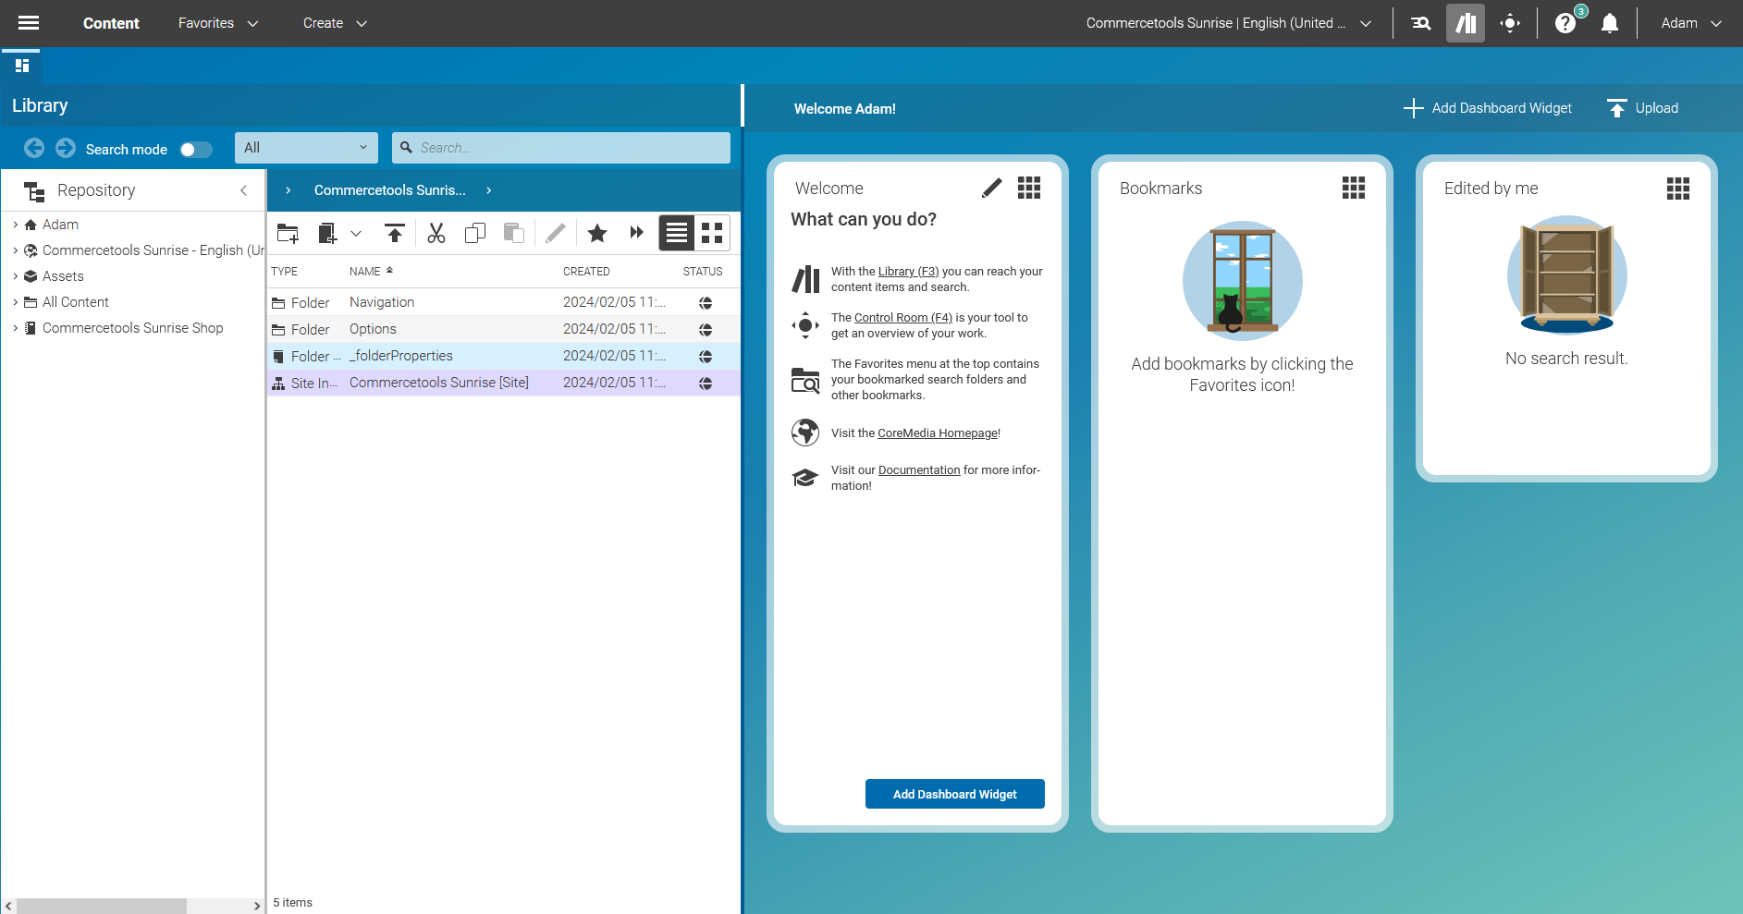Click the copy icon in library toolbar
The height and width of the screenshot is (914, 1743).
tap(475, 233)
